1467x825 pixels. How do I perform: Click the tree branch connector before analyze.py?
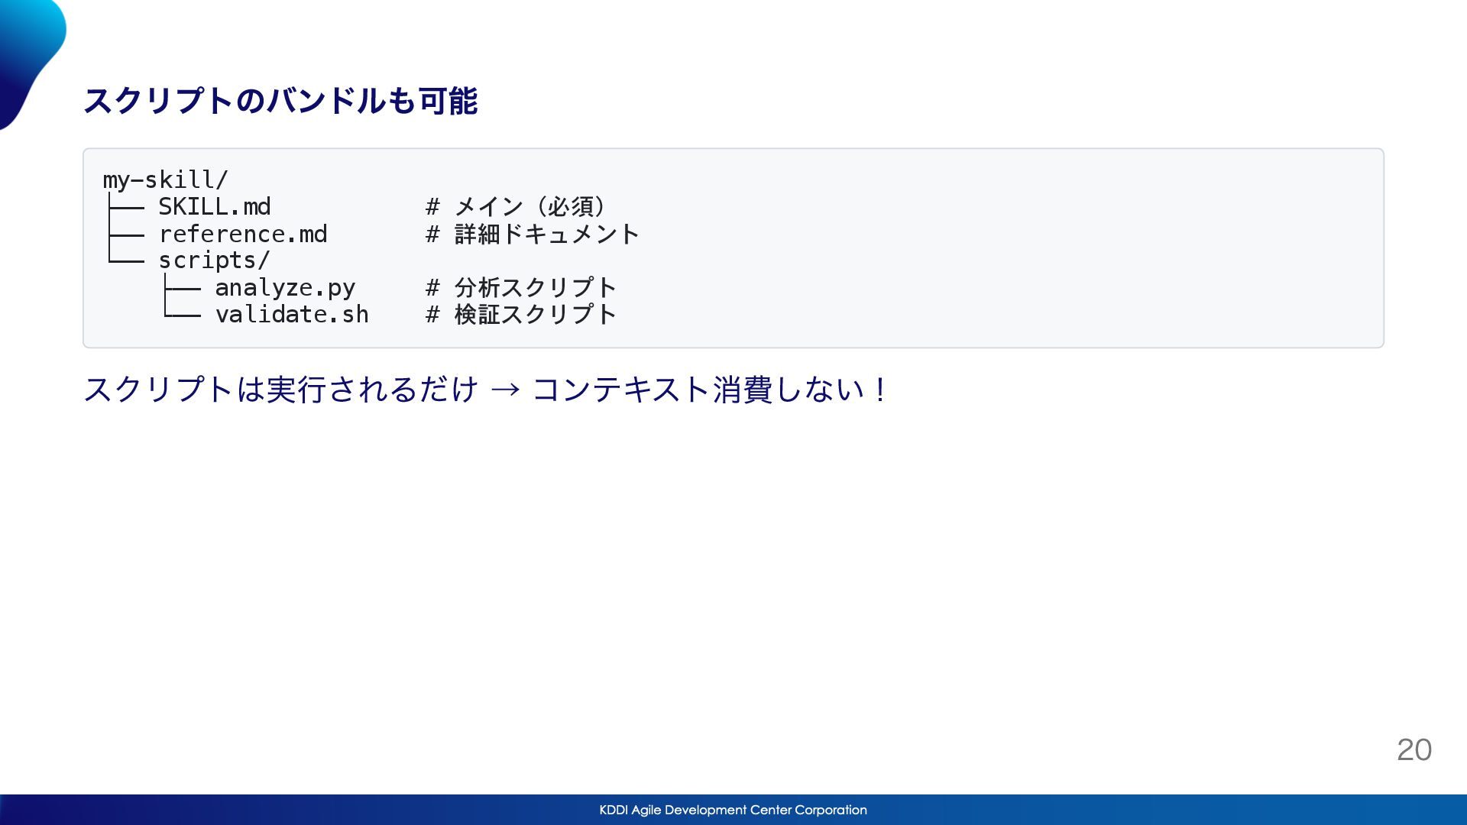[x=182, y=288]
